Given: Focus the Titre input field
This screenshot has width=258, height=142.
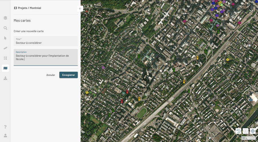Looking at the screenshot, I should click(x=46, y=43).
